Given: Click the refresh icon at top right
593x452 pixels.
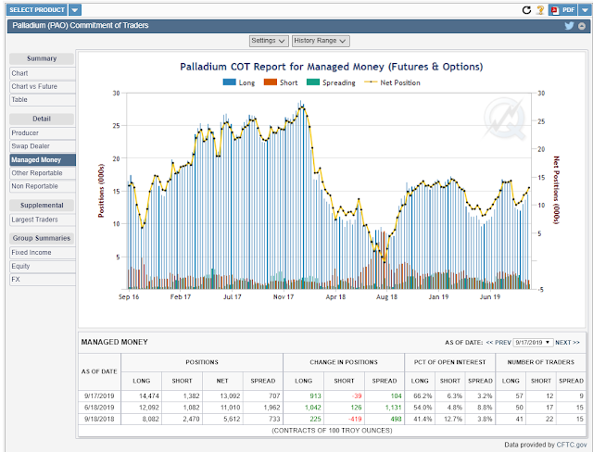Looking at the screenshot, I should (x=526, y=10).
